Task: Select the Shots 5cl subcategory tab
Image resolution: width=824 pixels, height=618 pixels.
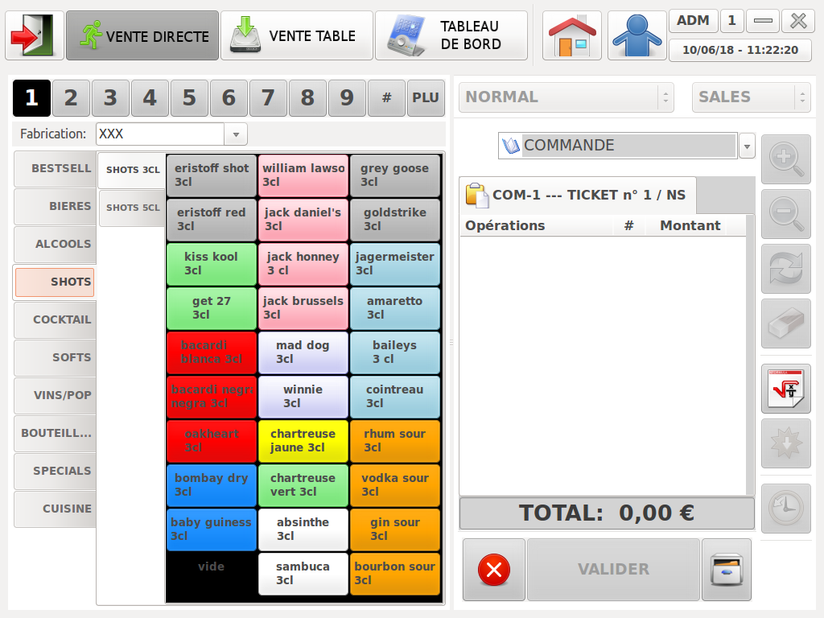Action: pos(132,208)
